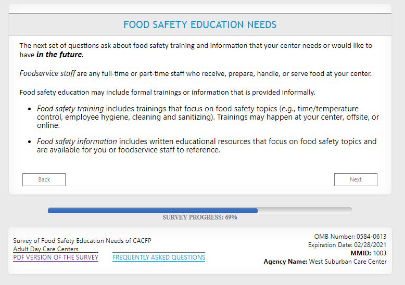Click the Food Safety Education Needs heading
The image size is (405, 285).
200,25
